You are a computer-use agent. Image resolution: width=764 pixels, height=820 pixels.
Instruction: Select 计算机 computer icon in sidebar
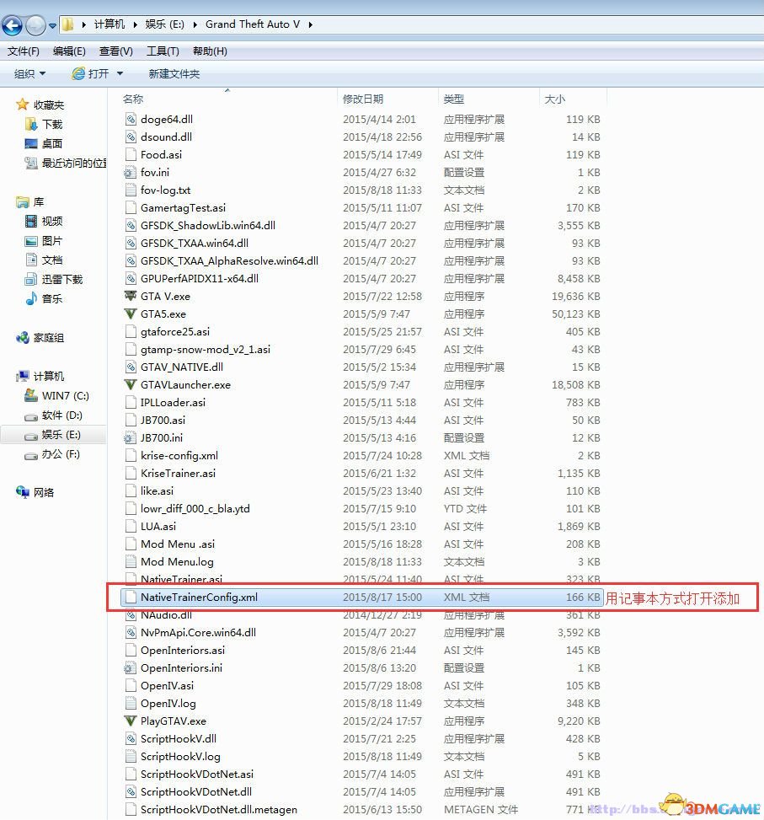(x=23, y=376)
